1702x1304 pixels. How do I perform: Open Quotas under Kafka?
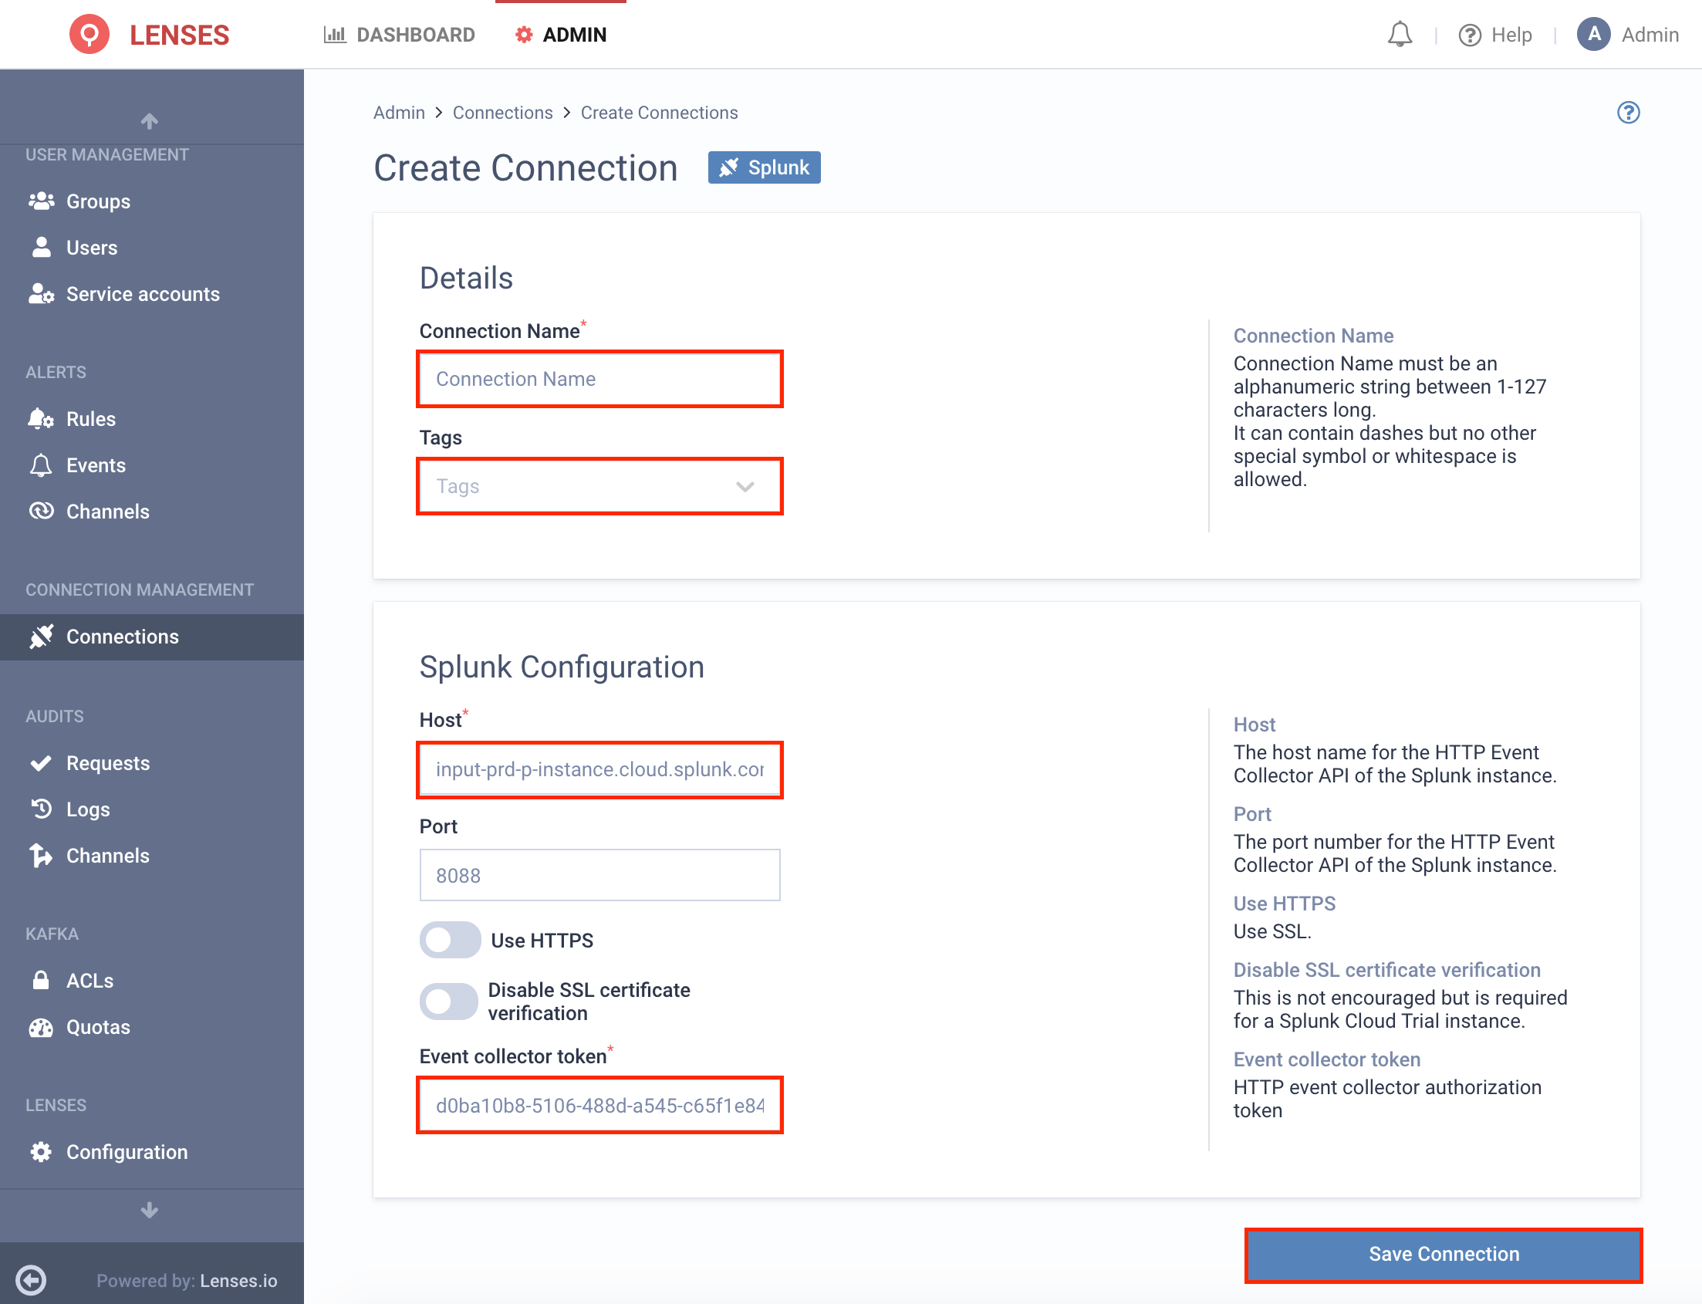click(x=152, y=1028)
